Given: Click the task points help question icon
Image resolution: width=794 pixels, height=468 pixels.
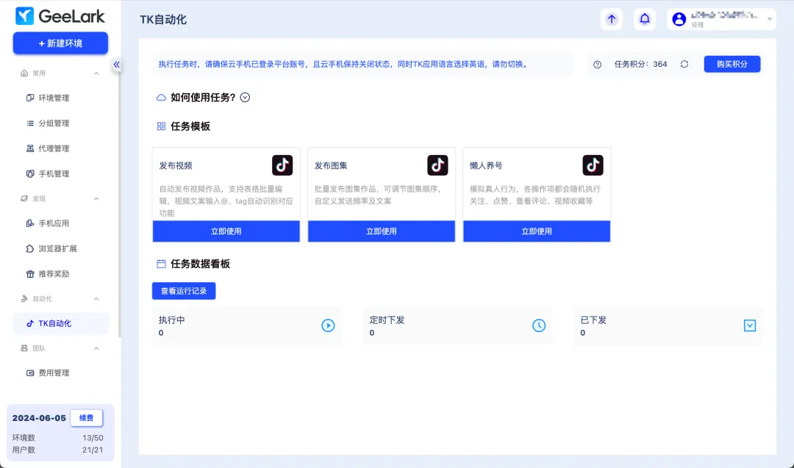Looking at the screenshot, I should point(598,64).
